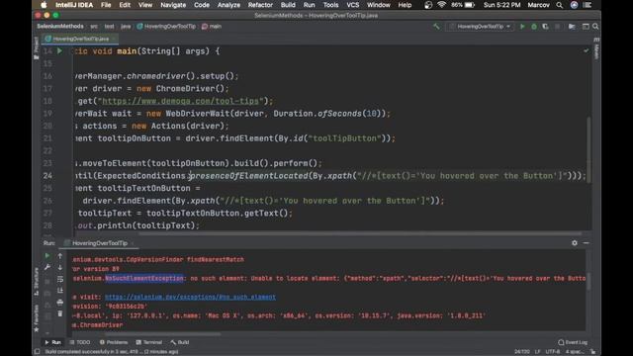The image size is (633, 356).
Task: Jump down the stack trace arrow
Action: pyautogui.click(x=60, y=267)
